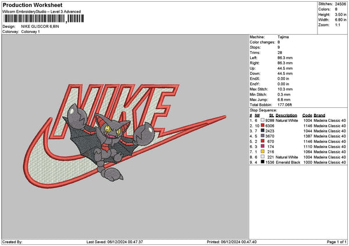The width and height of the screenshot is (349, 246).
Task: Choose the gray-purple swatch in stop 4
Action: click(263, 136)
